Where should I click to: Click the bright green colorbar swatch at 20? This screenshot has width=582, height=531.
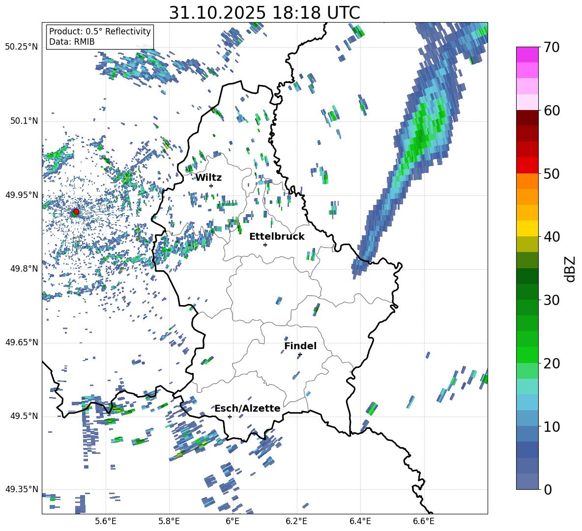click(x=527, y=355)
